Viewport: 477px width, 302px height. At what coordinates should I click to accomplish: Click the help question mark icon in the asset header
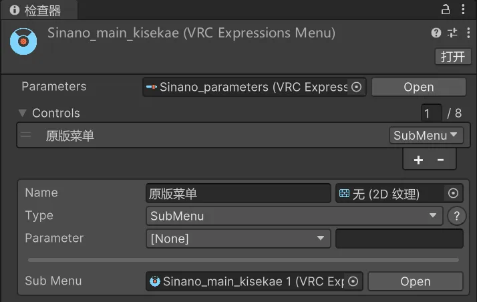click(436, 33)
